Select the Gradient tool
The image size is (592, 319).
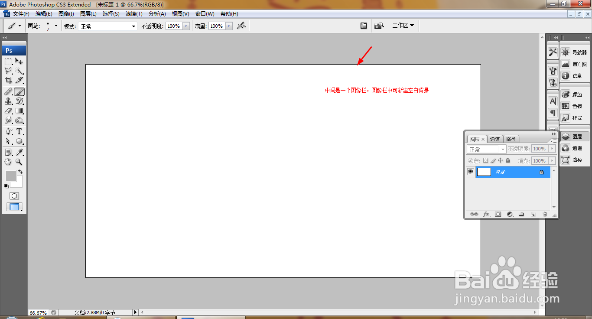[19, 111]
